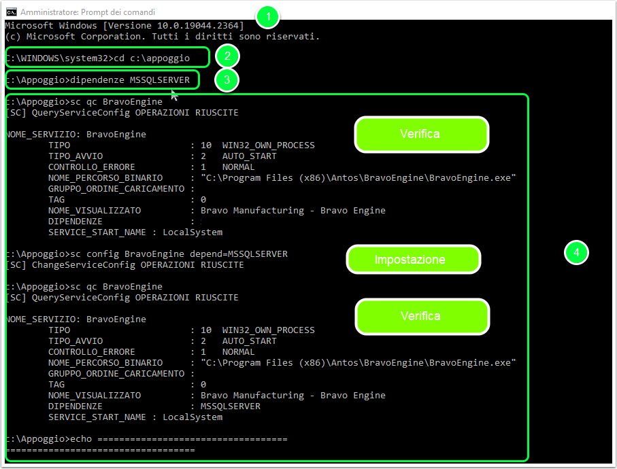Click the Command Prompt title bar icon

[x=12, y=12]
